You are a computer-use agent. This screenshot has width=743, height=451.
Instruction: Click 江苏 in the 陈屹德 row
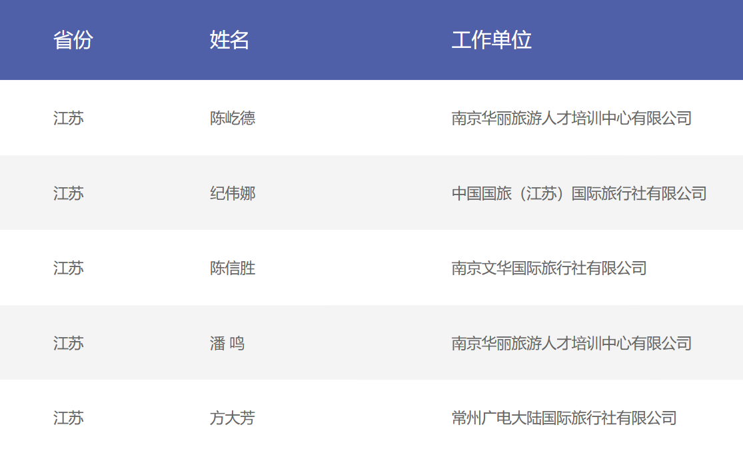[69, 118]
